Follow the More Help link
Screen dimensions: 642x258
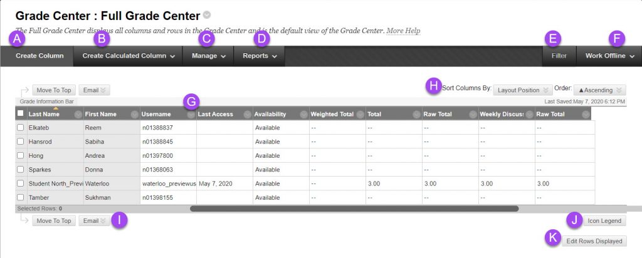point(403,31)
